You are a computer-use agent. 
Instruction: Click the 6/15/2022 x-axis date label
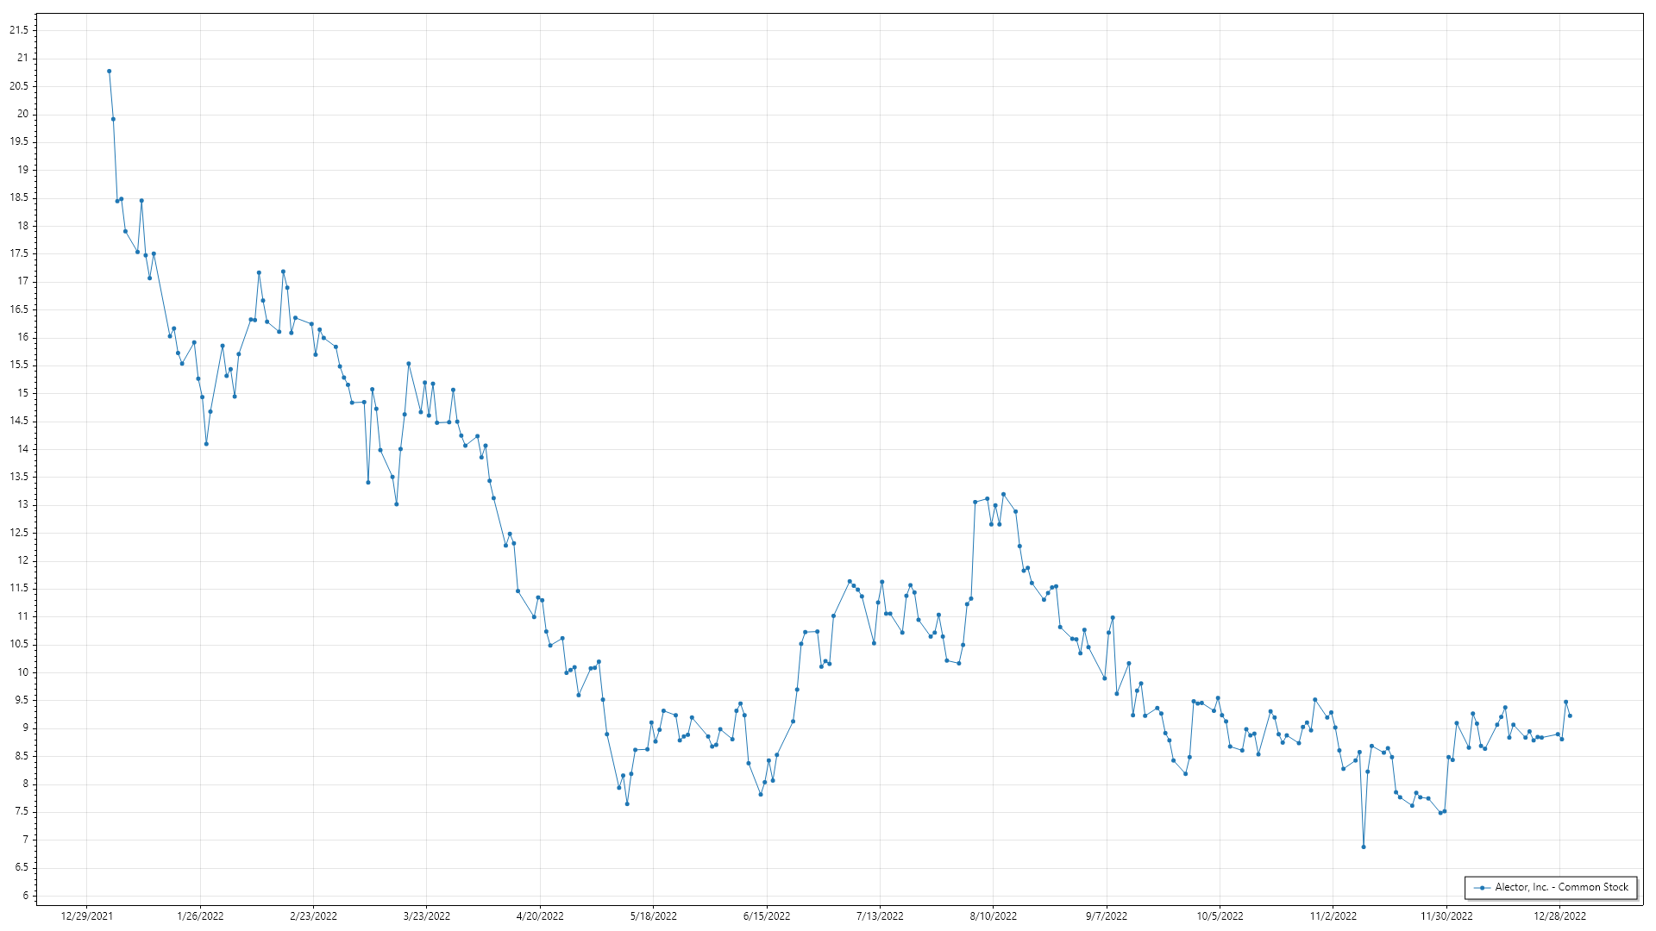pos(767,916)
